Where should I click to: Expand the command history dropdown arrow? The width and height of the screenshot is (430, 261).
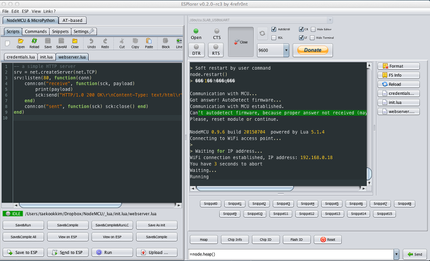(396, 254)
